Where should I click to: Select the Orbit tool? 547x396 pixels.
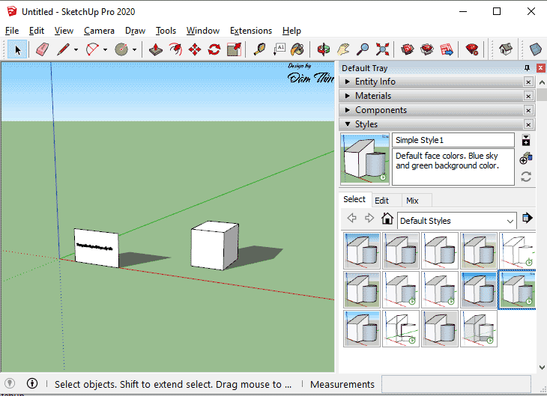click(x=324, y=49)
